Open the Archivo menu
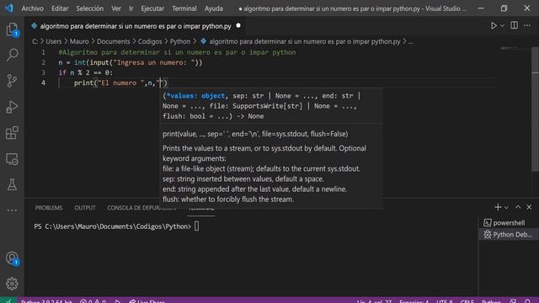 (x=33, y=8)
